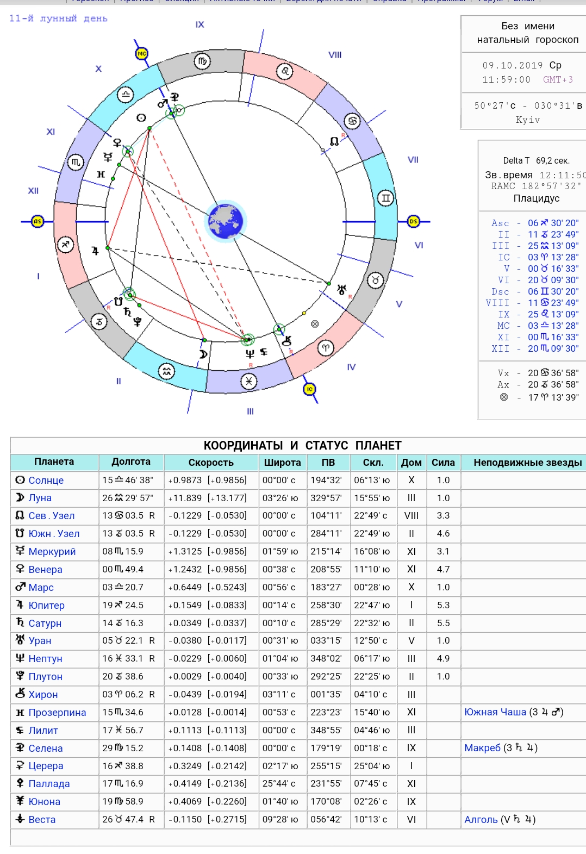586x854 pixels.
Task: Follow the Южная Чаша fixed star link
Action: tap(495, 712)
